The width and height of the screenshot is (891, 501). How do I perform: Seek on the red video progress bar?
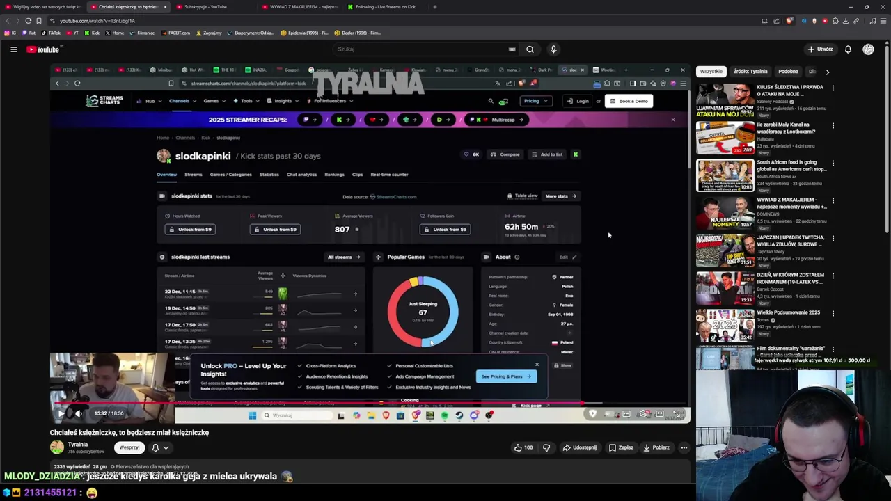pos(370,403)
